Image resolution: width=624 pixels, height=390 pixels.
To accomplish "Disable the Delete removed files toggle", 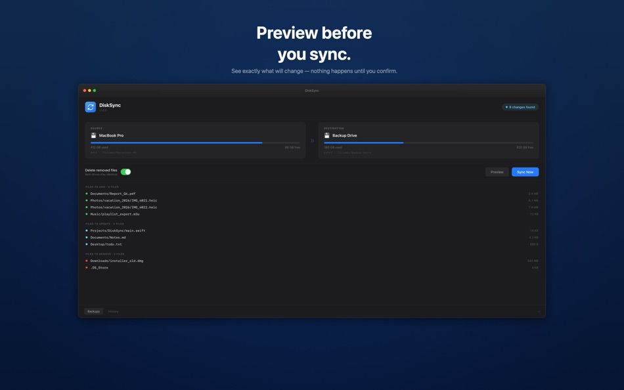I will pos(125,170).
